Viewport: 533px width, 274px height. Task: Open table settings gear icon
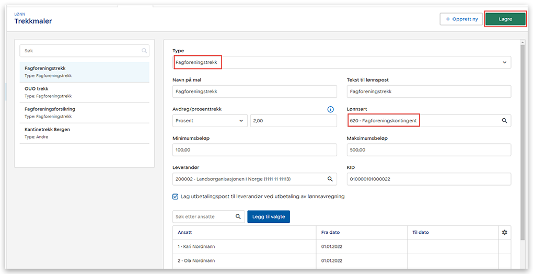click(x=504, y=232)
